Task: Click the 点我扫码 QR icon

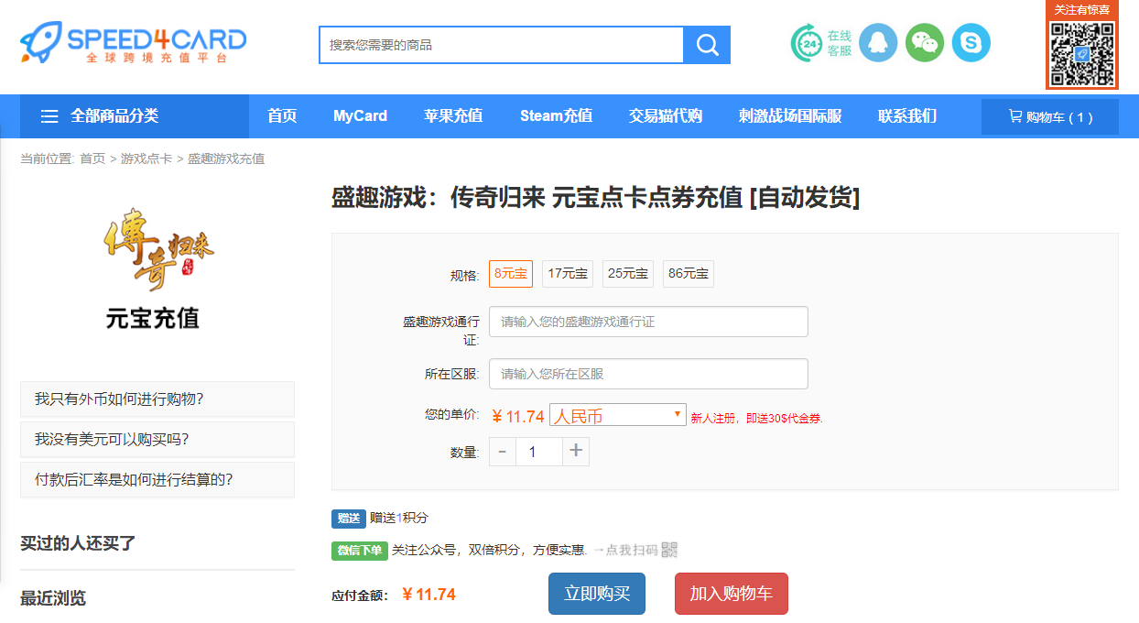Action: [x=669, y=550]
